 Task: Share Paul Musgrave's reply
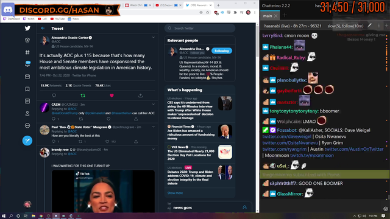click(x=136, y=142)
